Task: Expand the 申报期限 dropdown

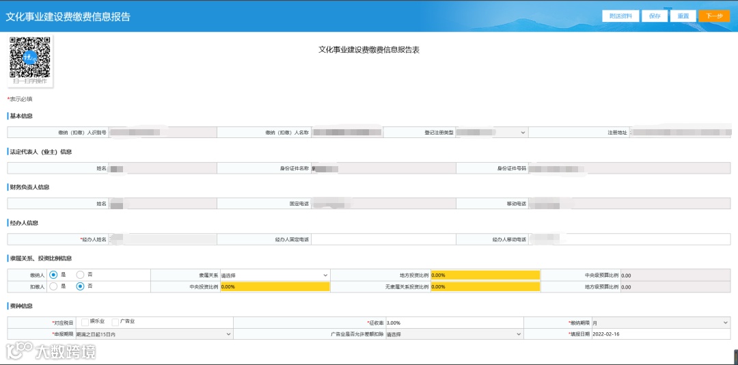Action: tap(154, 334)
